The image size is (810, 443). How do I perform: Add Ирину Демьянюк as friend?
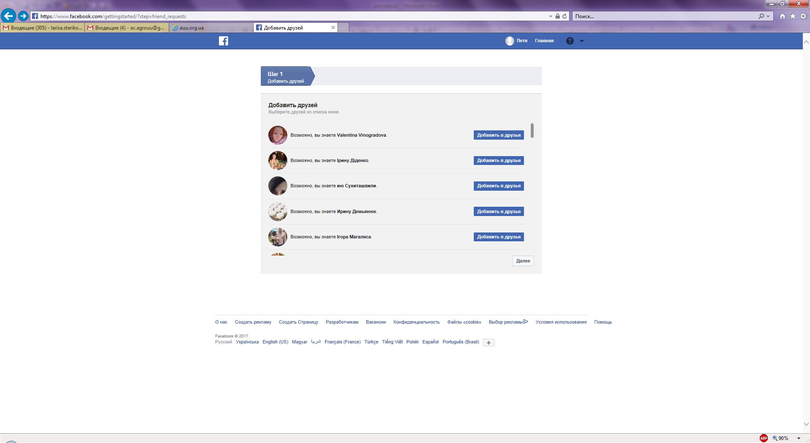click(x=499, y=211)
